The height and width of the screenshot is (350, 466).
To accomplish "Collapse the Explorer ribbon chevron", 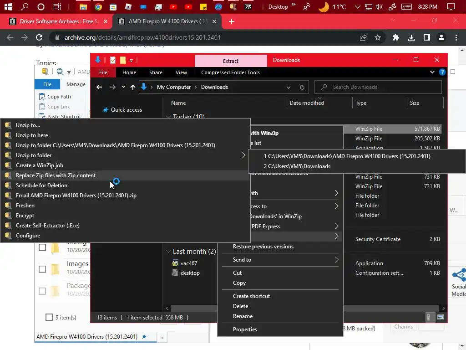I will click(x=432, y=72).
